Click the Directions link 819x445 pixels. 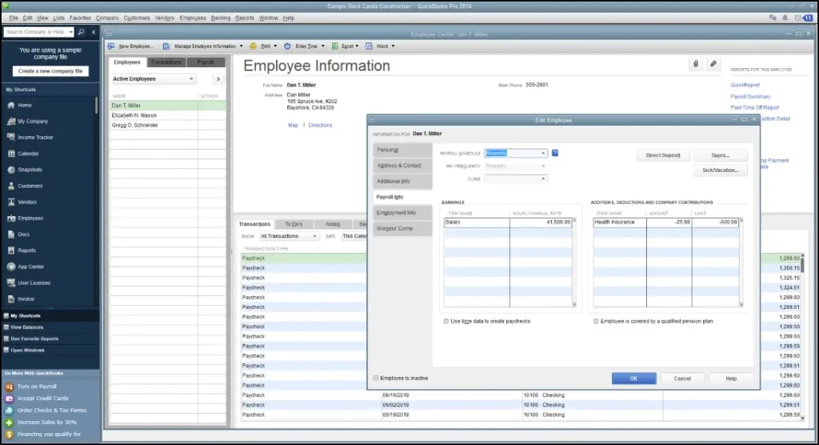320,126
